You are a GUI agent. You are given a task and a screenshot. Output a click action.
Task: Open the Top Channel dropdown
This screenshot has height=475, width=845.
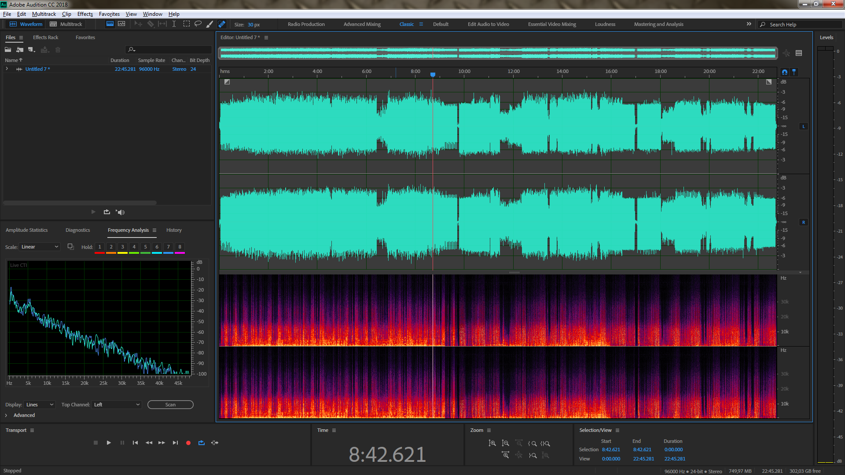[x=117, y=405]
